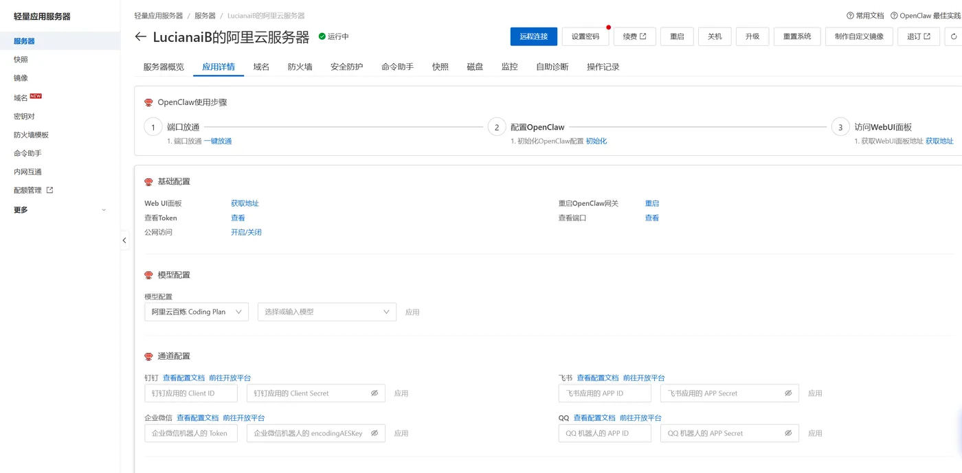Click the refresh icon button at top right
The height and width of the screenshot is (473, 962).
(x=954, y=36)
